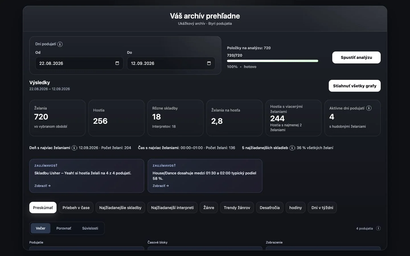Click 36 % všetkých želaní text
Viewport: 410px width, 256px height.
click(315, 148)
